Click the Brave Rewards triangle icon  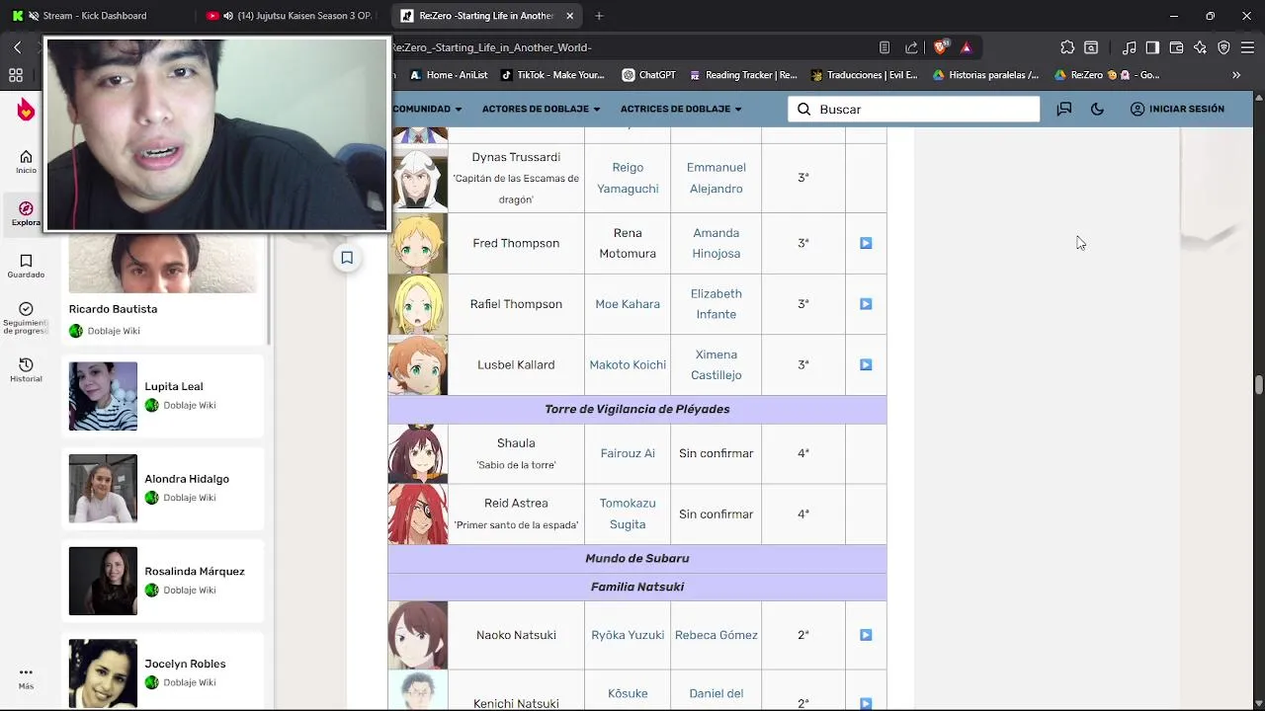[x=967, y=47]
